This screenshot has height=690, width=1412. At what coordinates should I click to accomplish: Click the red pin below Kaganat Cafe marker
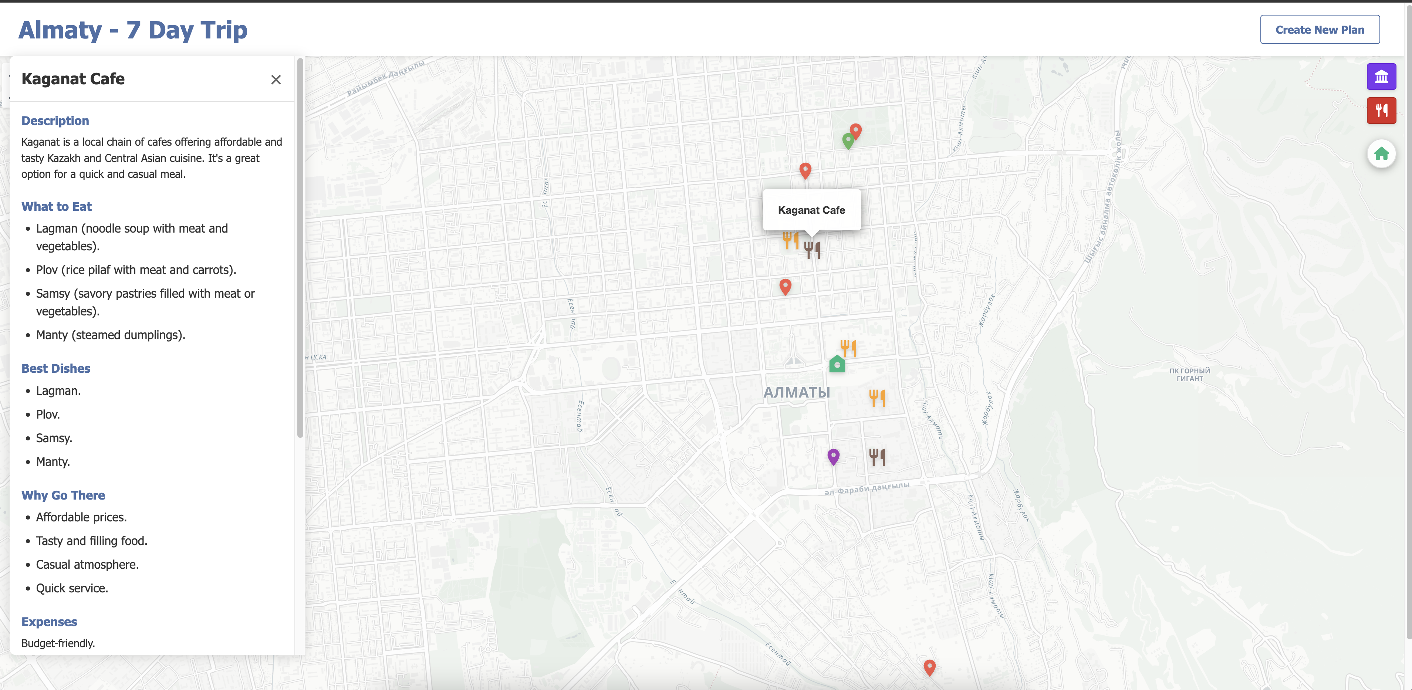[x=785, y=285]
